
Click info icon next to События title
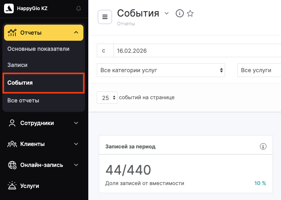179,14
